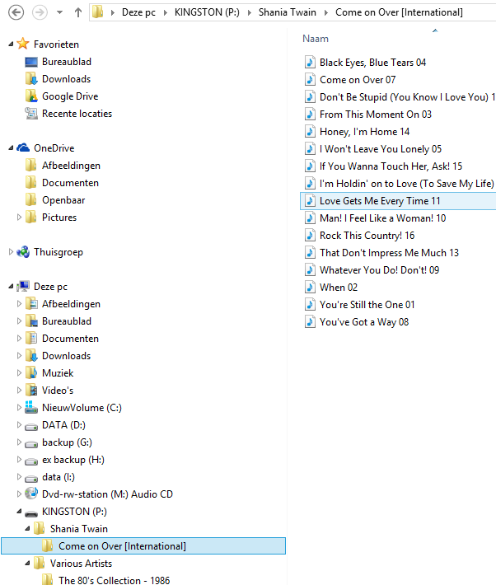
Task: Click the forward navigation arrow
Action: (x=40, y=12)
